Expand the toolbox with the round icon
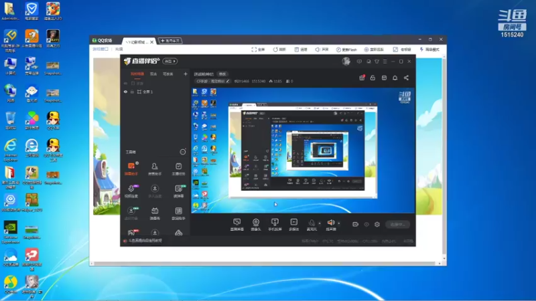Viewport: 536px width, 301px height. tap(183, 152)
